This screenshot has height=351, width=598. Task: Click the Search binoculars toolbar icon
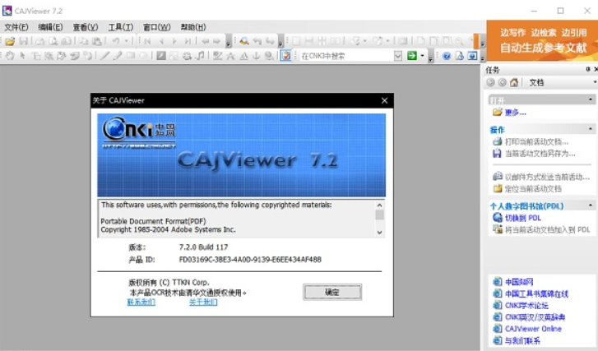click(244, 41)
